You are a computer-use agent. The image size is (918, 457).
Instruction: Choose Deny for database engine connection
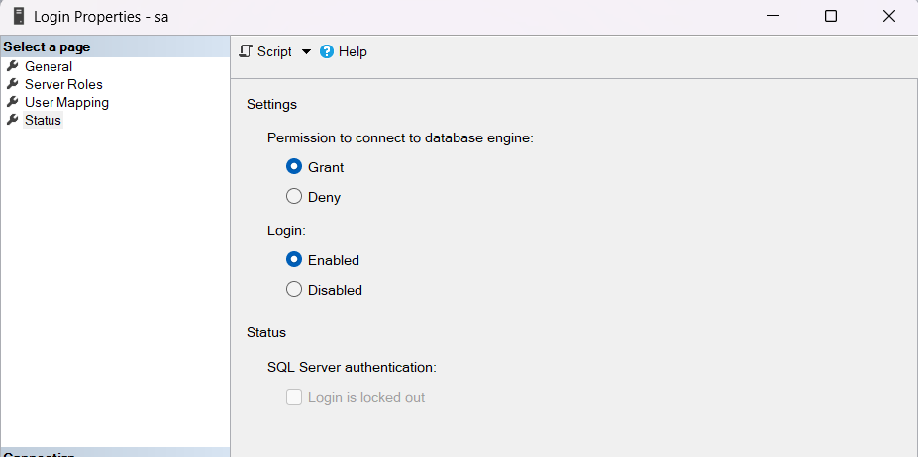click(x=294, y=197)
